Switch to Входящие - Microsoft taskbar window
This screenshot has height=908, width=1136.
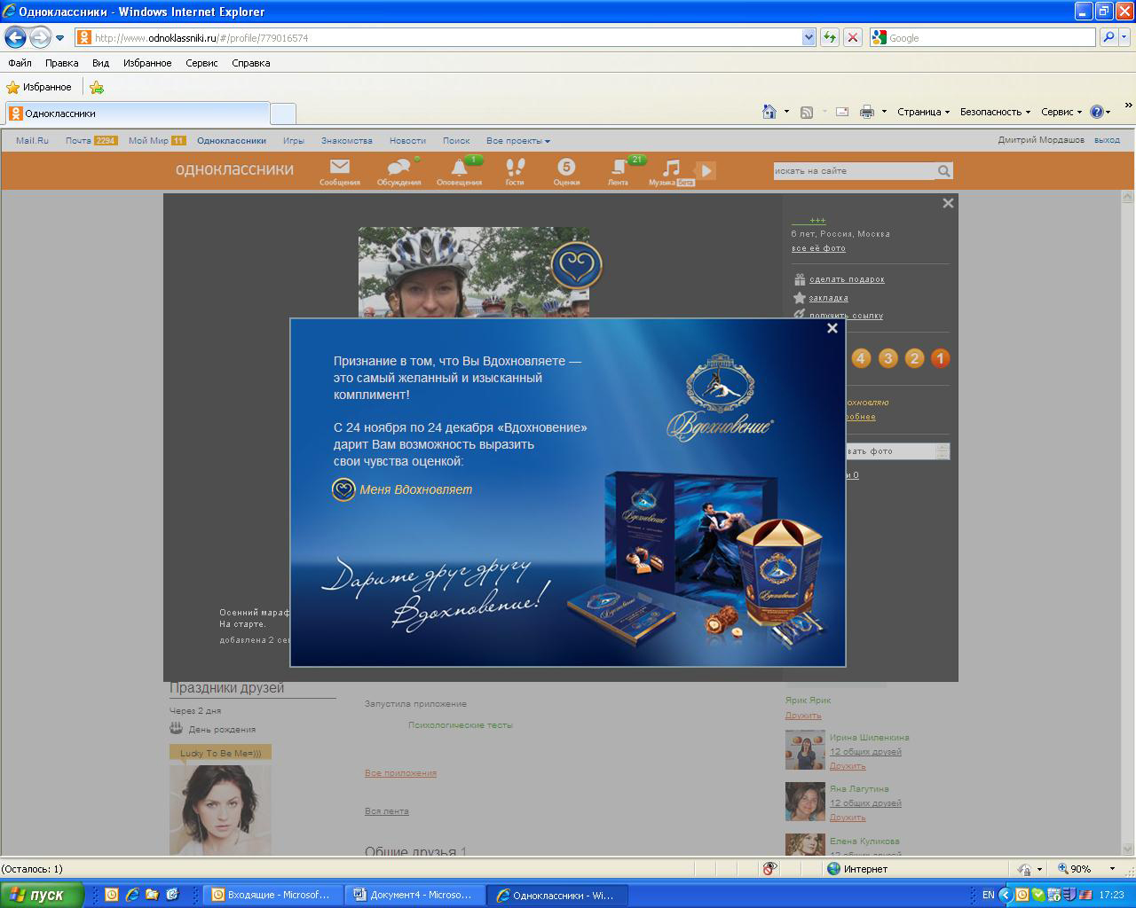(272, 895)
